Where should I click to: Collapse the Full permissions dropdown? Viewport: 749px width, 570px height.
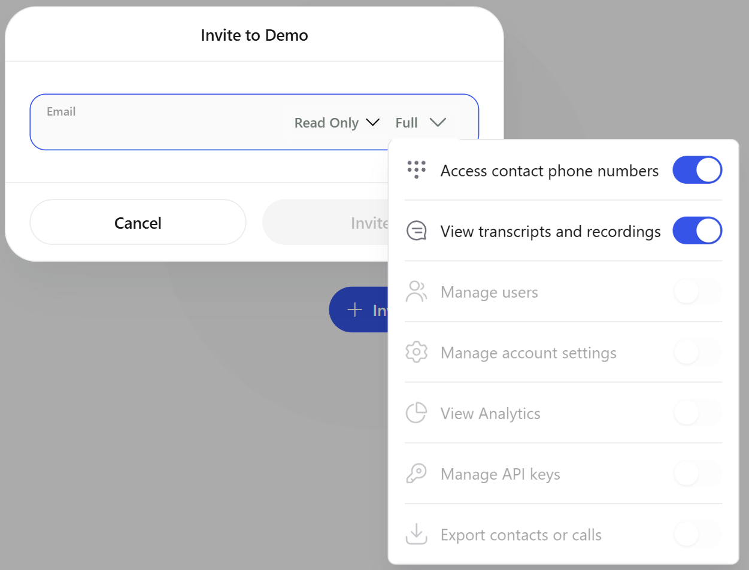tap(420, 123)
